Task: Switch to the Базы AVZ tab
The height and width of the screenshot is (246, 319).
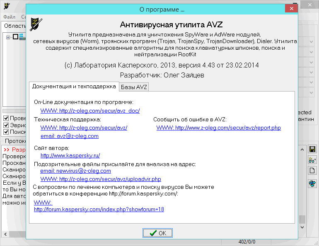Action: (x=134, y=87)
